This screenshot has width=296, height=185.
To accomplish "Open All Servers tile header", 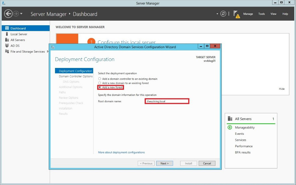I will (x=243, y=119).
